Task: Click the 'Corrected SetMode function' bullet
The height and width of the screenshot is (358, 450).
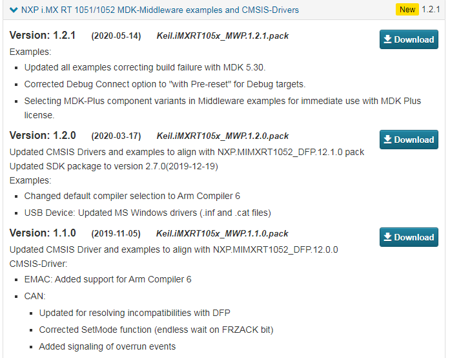Action: [156, 330]
